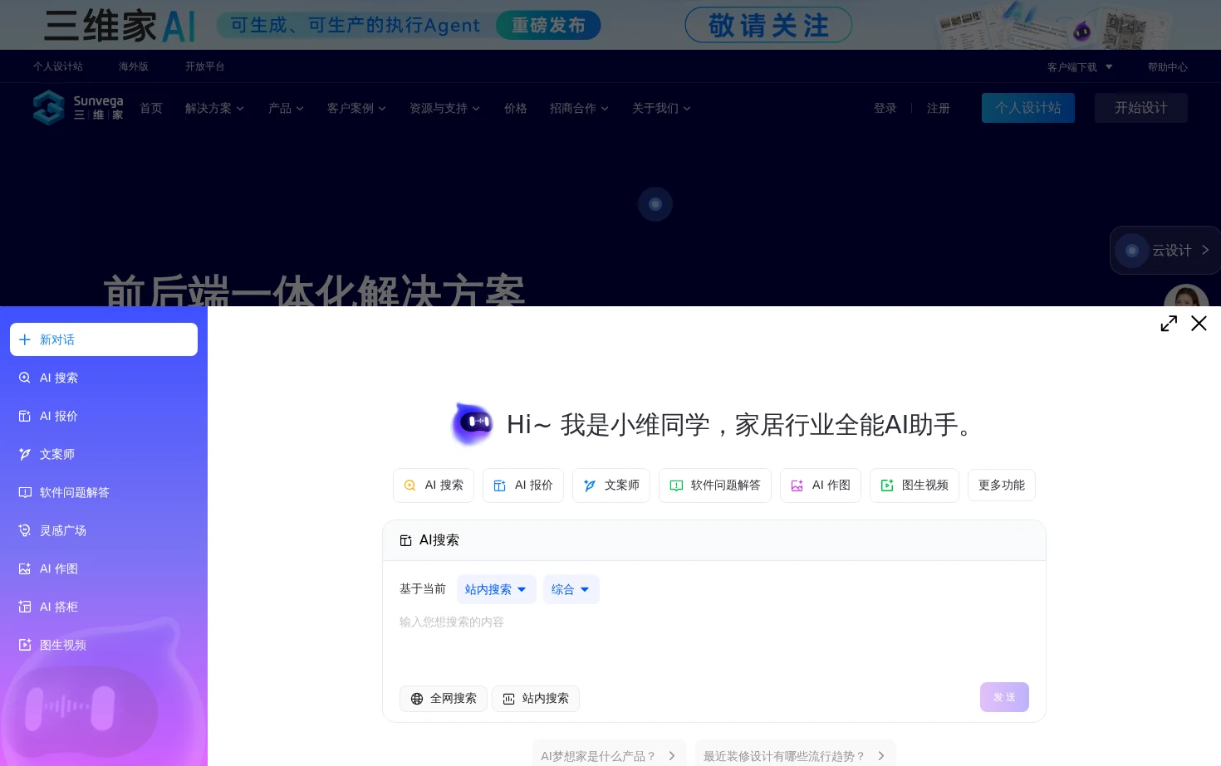
Task: Expand the 产品 navigation menu
Action: click(286, 108)
